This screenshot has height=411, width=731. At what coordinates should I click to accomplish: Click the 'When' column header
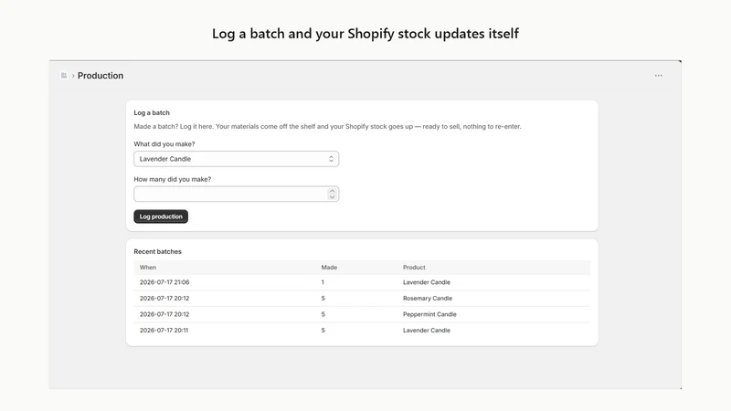(148, 268)
